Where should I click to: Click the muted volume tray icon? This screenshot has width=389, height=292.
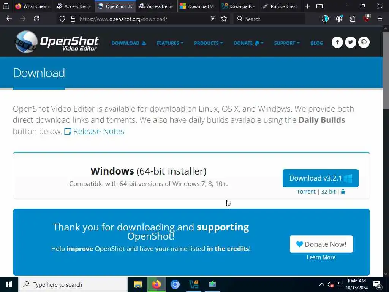(x=330, y=285)
